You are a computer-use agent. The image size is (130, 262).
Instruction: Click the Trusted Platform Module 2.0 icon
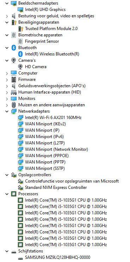pos(20,29)
